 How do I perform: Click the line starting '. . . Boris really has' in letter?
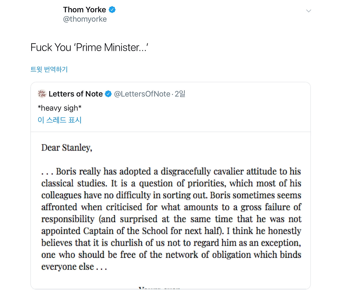click(171, 172)
